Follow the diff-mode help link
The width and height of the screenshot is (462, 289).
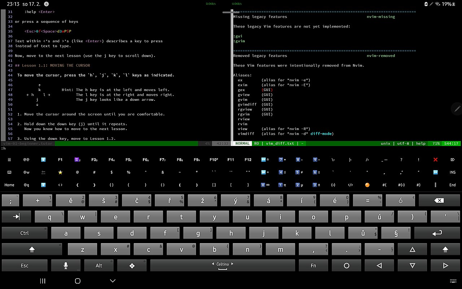coord(321,134)
